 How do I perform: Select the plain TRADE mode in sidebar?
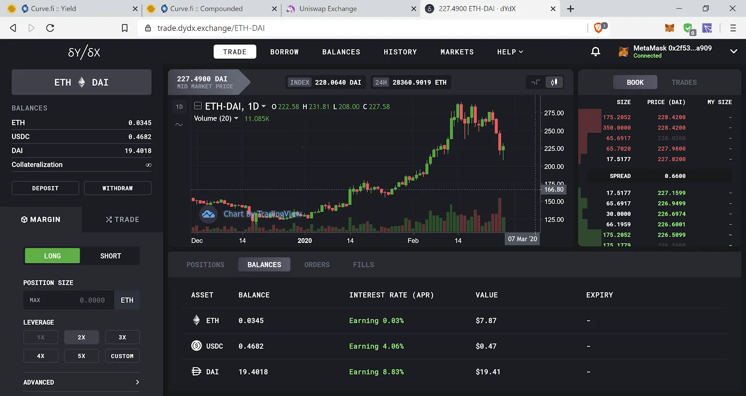pos(122,219)
